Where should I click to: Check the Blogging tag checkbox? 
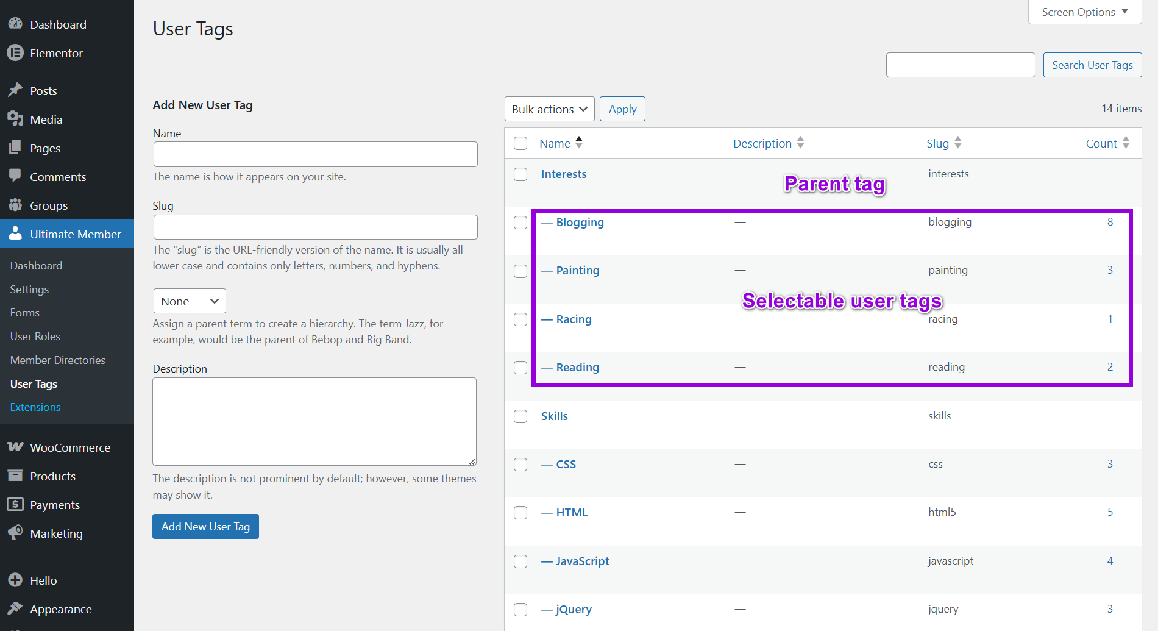(x=520, y=223)
